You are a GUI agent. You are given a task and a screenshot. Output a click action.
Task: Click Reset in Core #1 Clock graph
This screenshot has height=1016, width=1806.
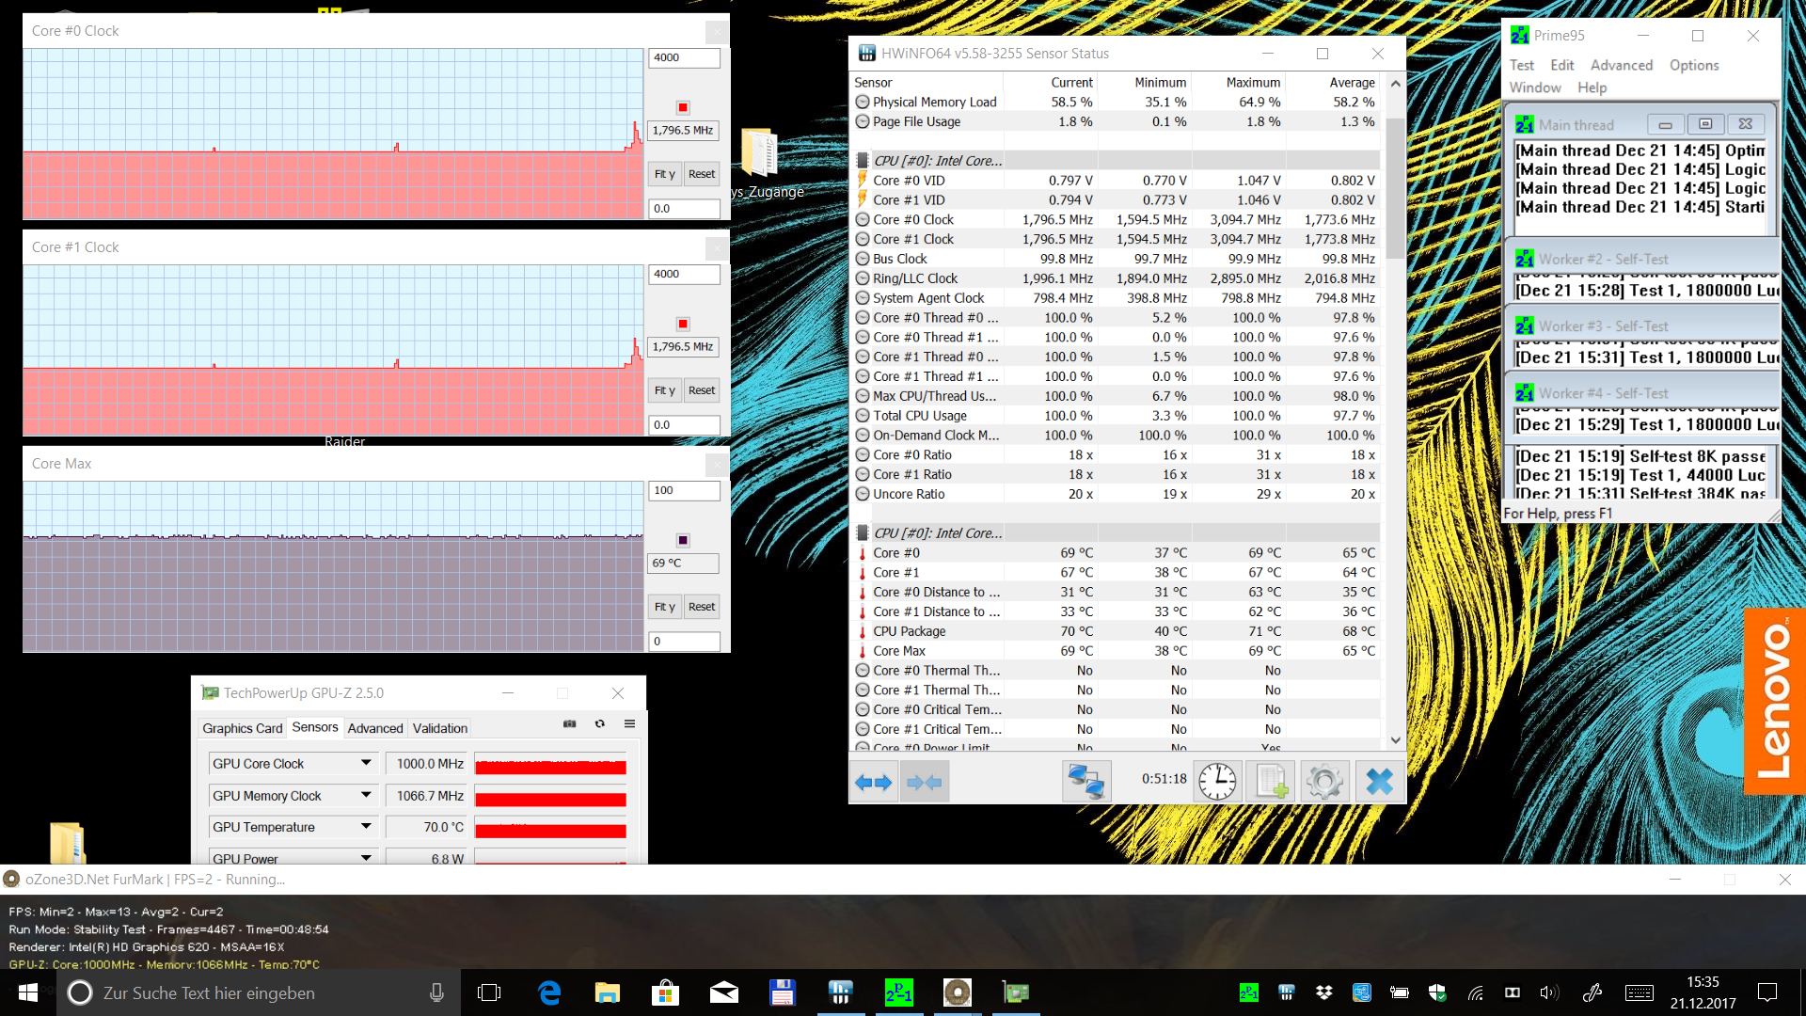[x=702, y=390]
